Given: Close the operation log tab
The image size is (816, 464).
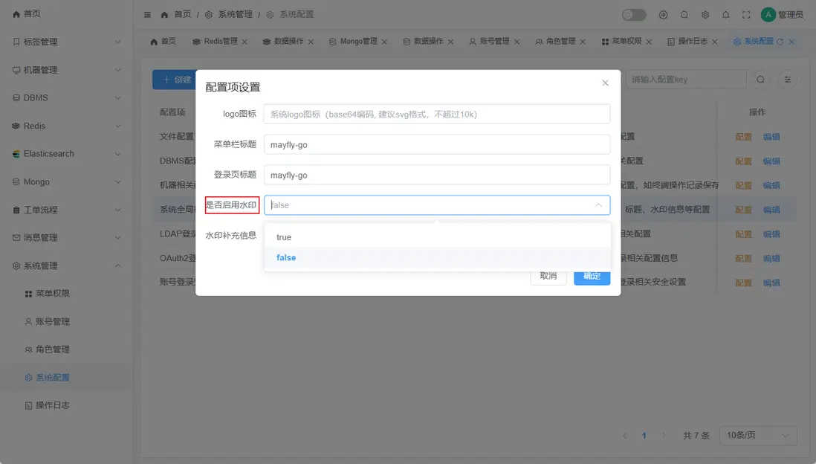Looking at the screenshot, I should (714, 42).
